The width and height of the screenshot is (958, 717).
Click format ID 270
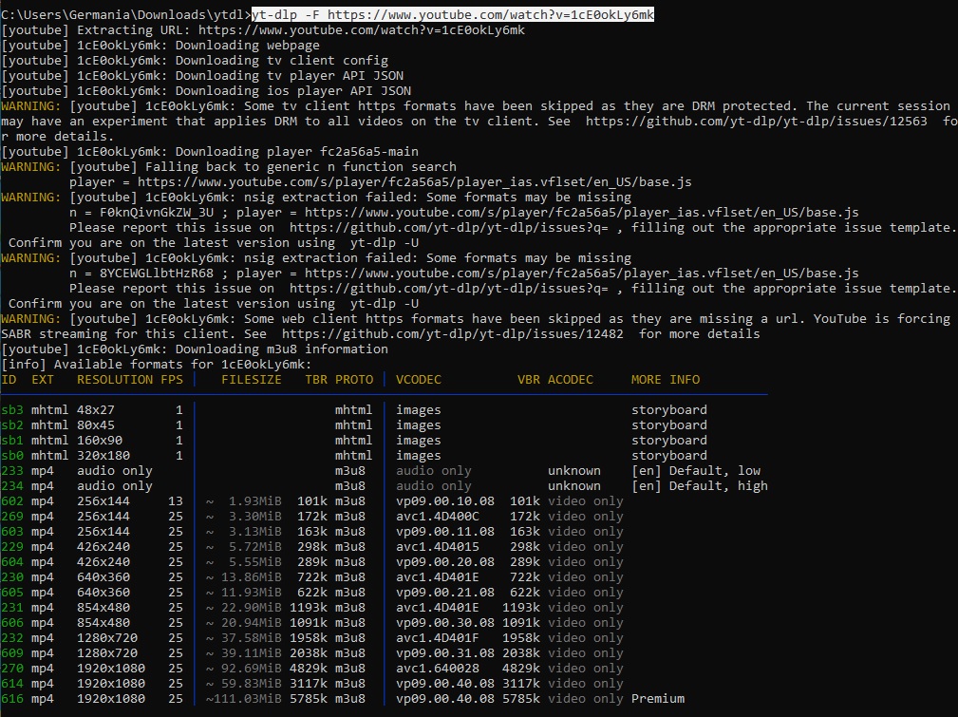12,669
